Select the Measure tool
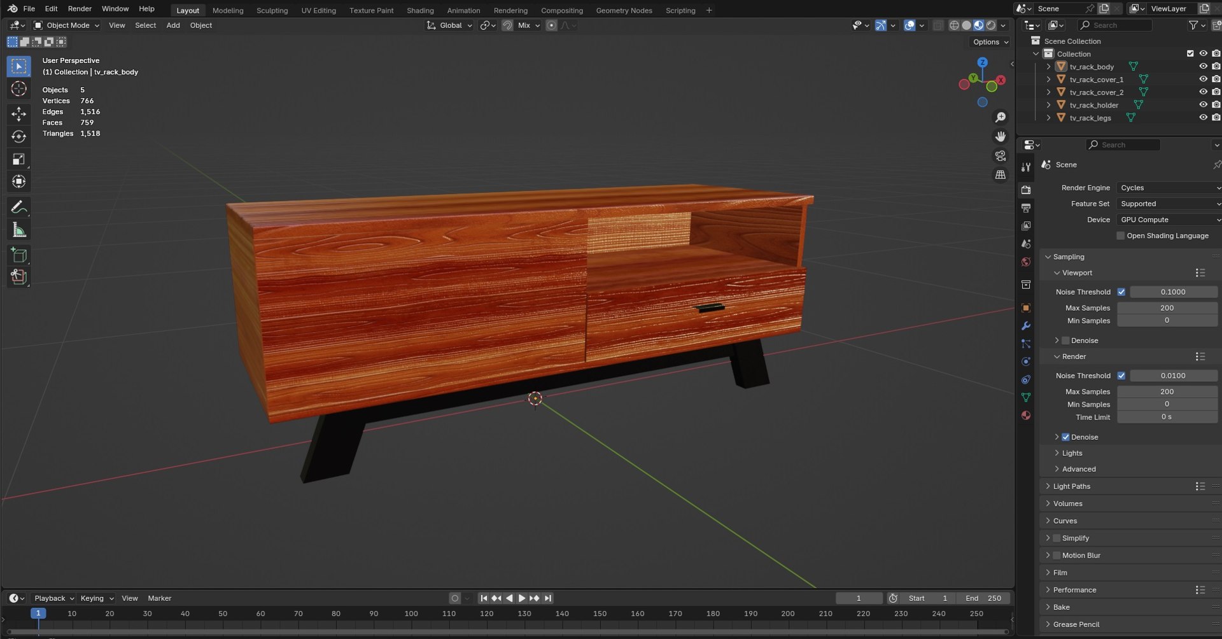Screen dimensions: 1222x639 (x=18, y=230)
